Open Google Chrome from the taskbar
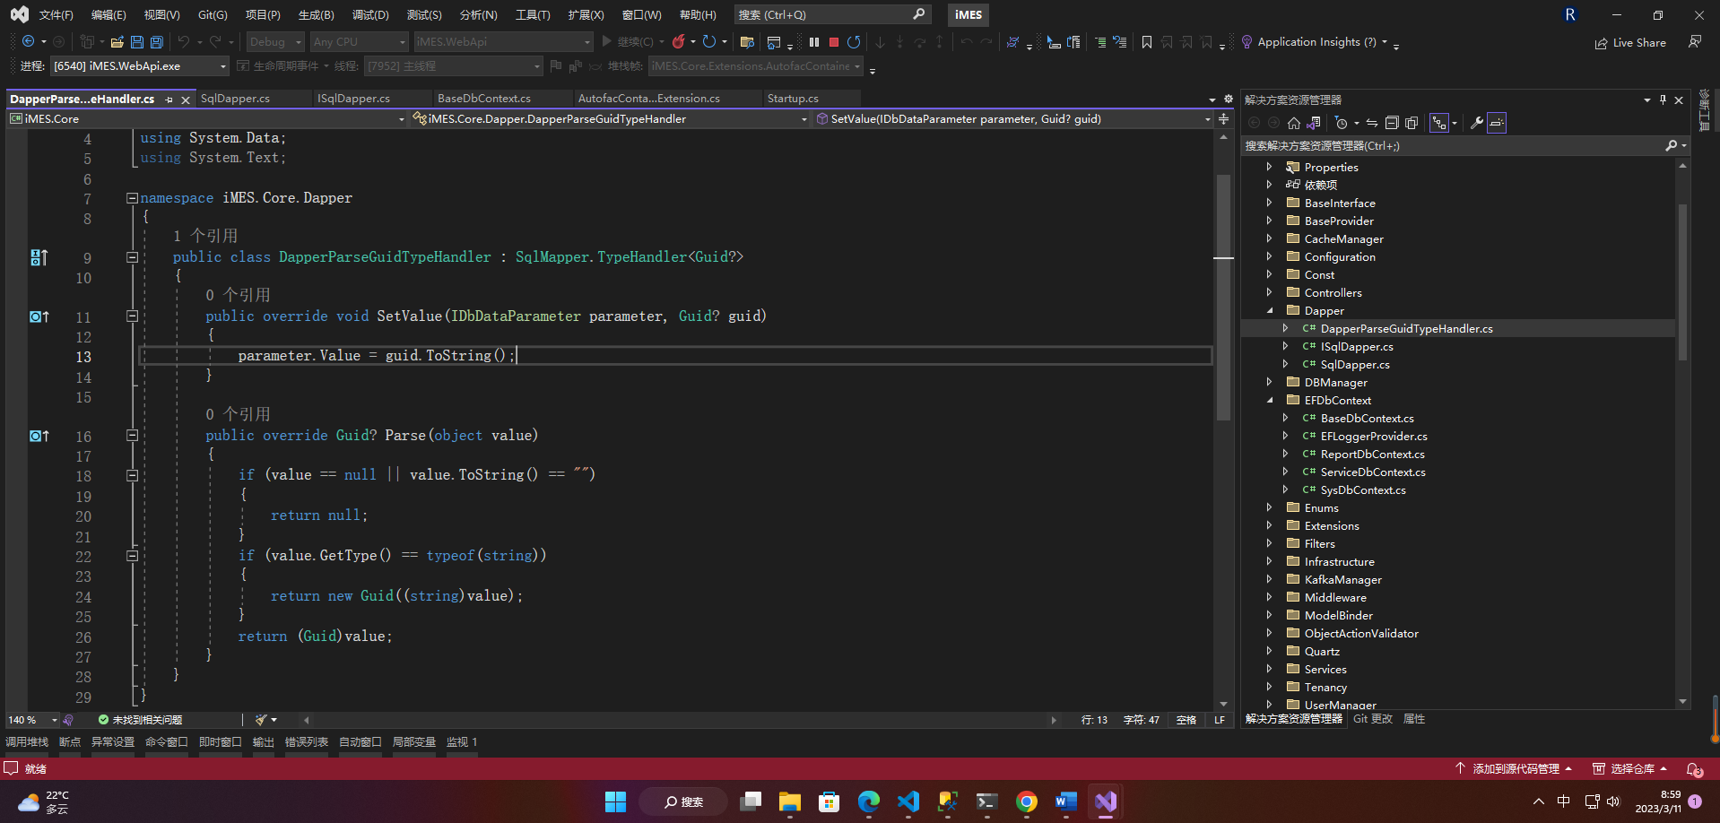 pos(1026,801)
